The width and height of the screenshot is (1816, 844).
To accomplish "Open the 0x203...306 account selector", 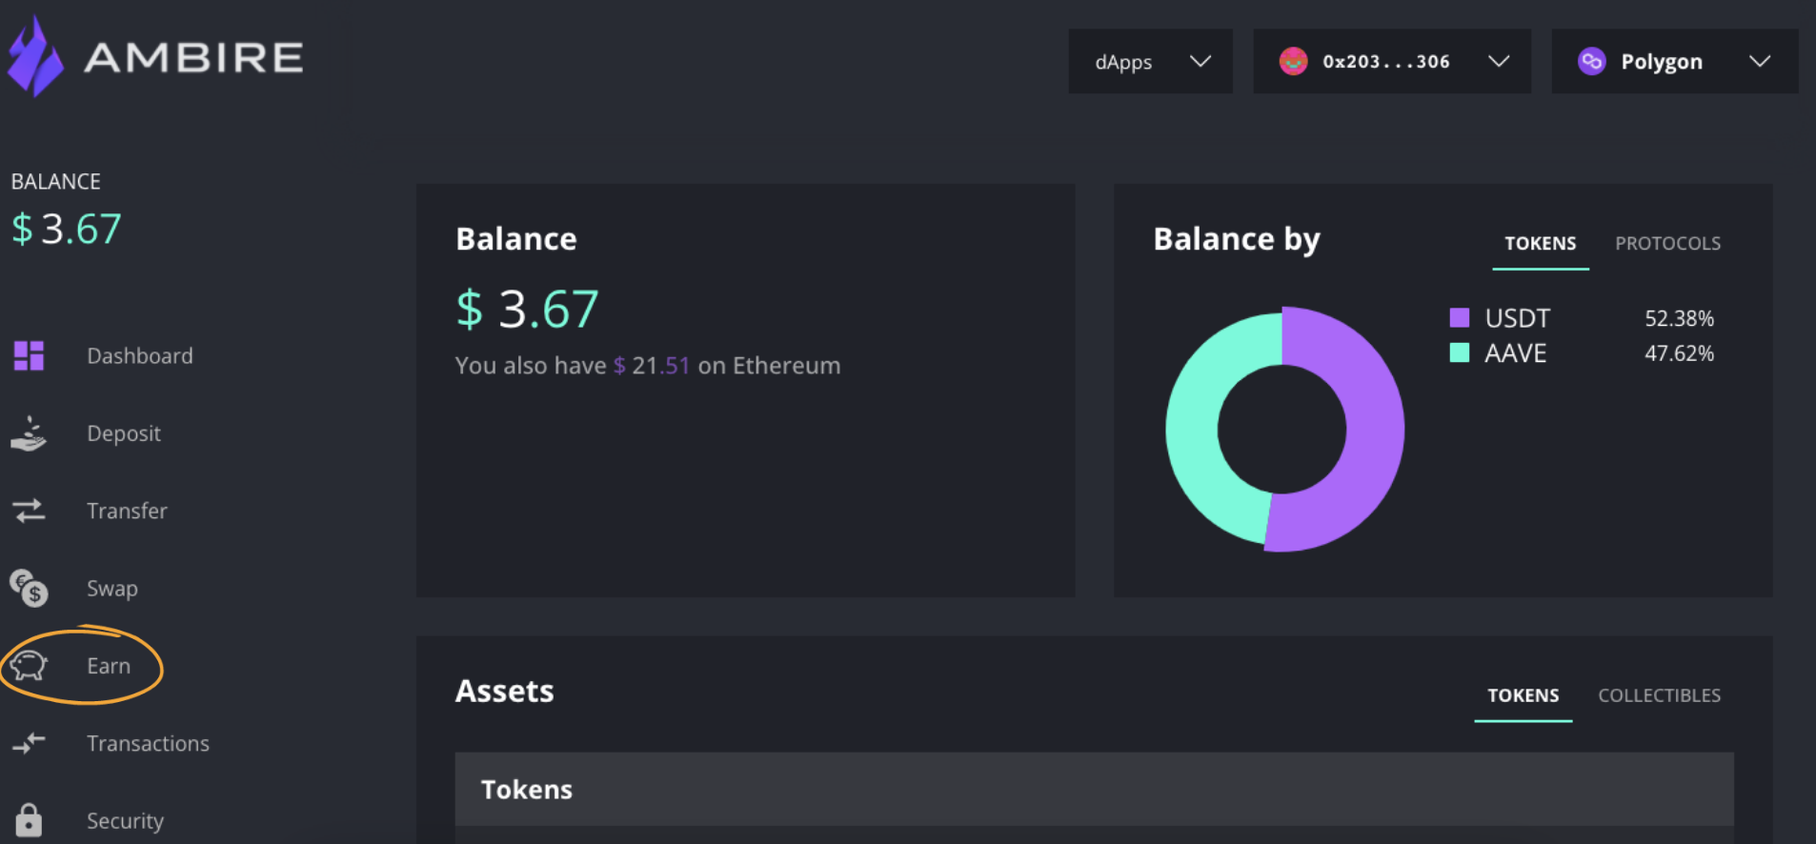I will point(1391,61).
